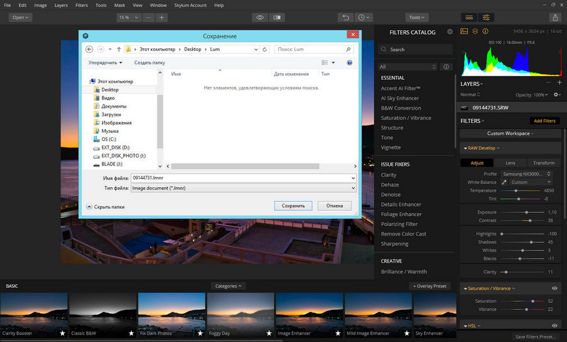567x342 pixels.
Task: Click the Отмена button
Action: 335,206
